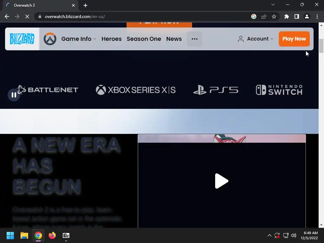Viewport: 324px width, 243px height.
Task: Click the scrollbar down arrow
Action: click(321, 225)
